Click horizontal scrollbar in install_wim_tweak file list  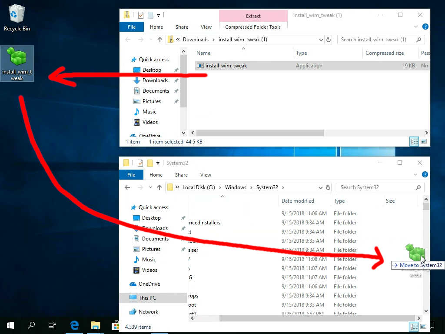(260, 133)
